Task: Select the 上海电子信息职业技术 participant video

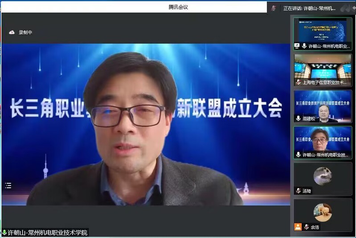Action: tap(323, 67)
